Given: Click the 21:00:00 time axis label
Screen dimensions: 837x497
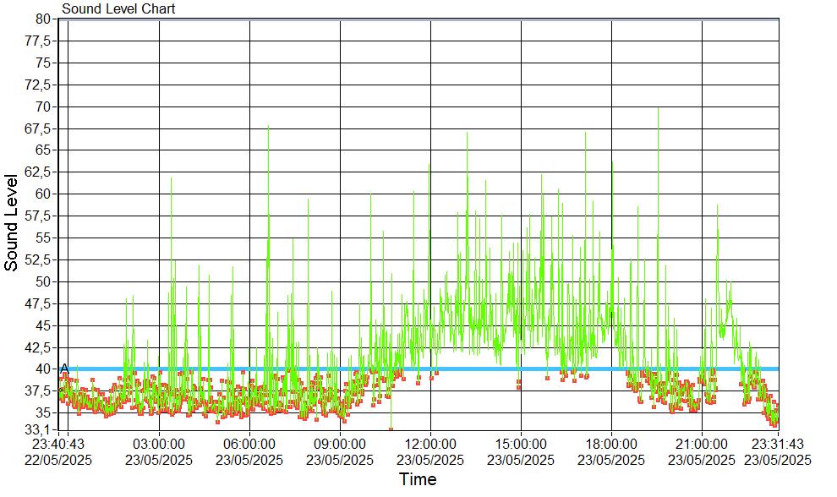Looking at the screenshot, I should pos(702,445).
